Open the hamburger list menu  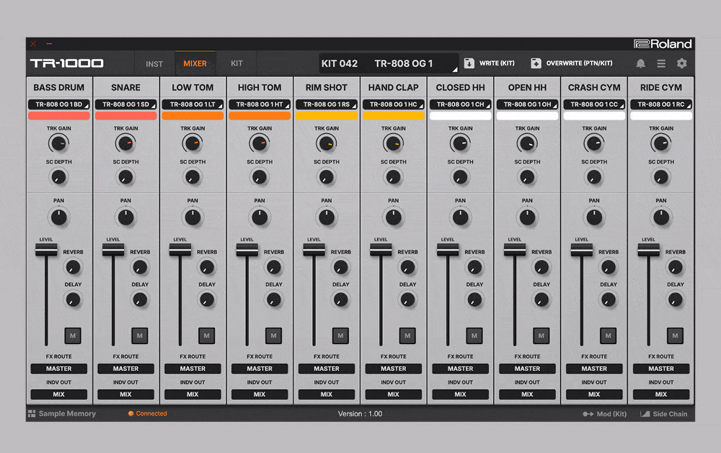tap(661, 63)
